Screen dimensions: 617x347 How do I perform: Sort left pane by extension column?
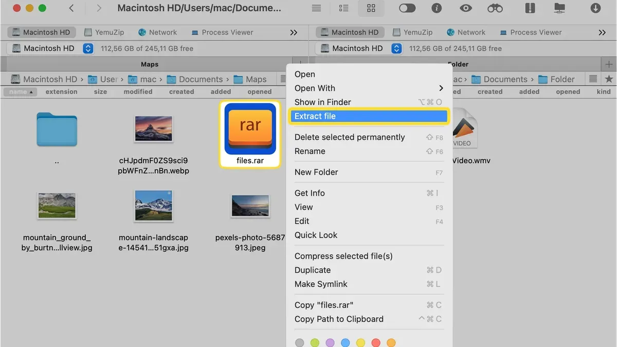point(61,92)
